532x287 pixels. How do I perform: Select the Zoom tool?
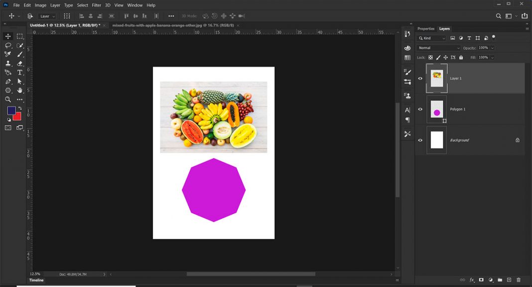(7, 99)
